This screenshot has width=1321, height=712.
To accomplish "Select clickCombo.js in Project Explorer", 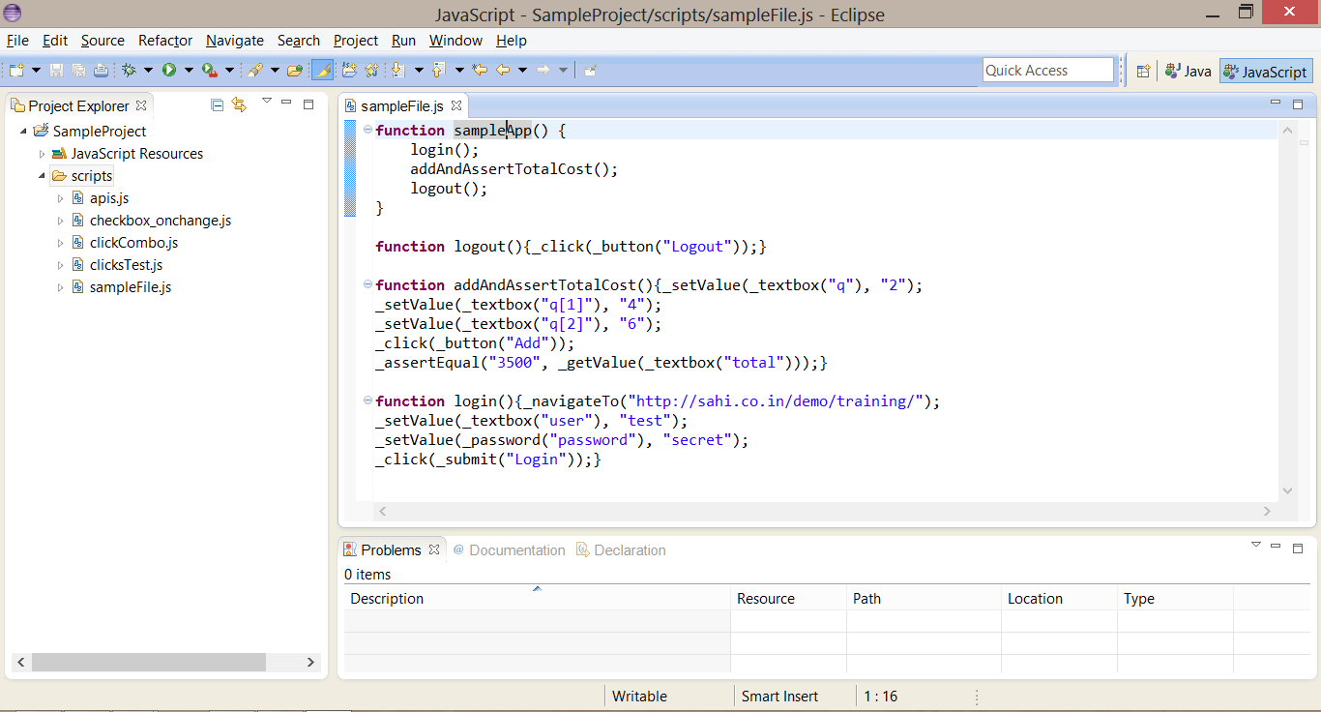I will [133, 243].
